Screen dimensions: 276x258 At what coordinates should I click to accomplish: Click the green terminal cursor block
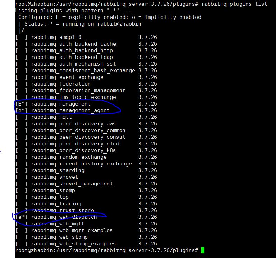203,250
